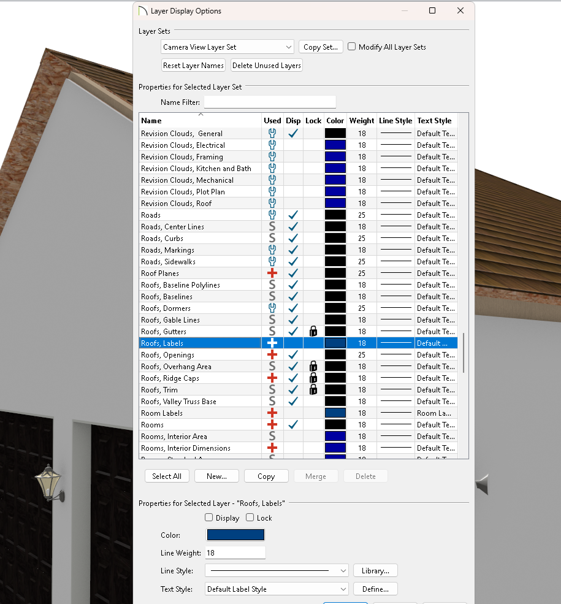561x604 pixels.
Task: Click the wrench Used icon for Roads layer
Action: [x=272, y=215]
